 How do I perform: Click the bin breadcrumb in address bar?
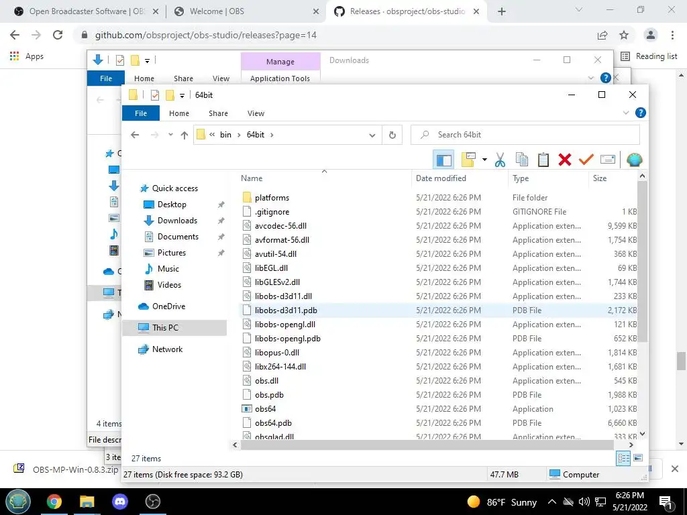click(225, 135)
